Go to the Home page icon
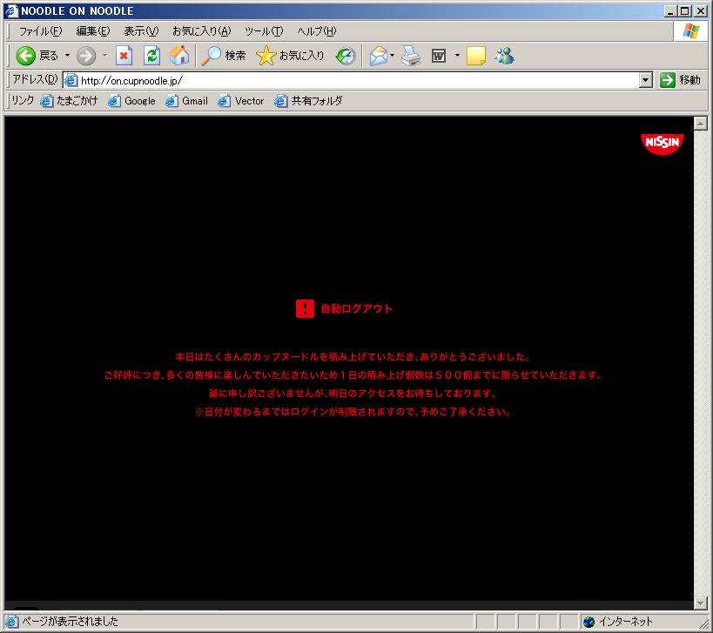 (179, 56)
